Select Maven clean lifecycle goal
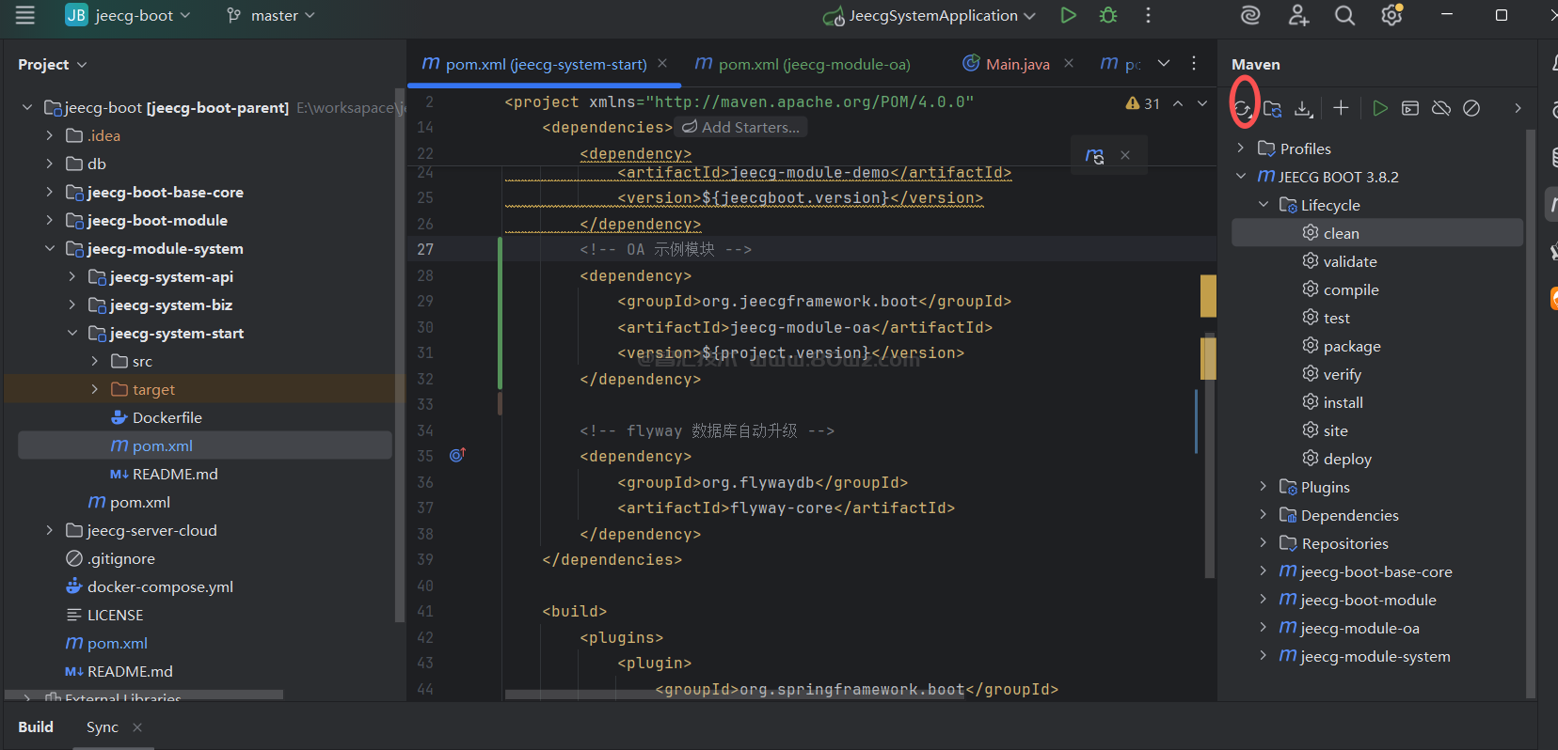This screenshot has width=1558, height=750. tap(1376, 233)
